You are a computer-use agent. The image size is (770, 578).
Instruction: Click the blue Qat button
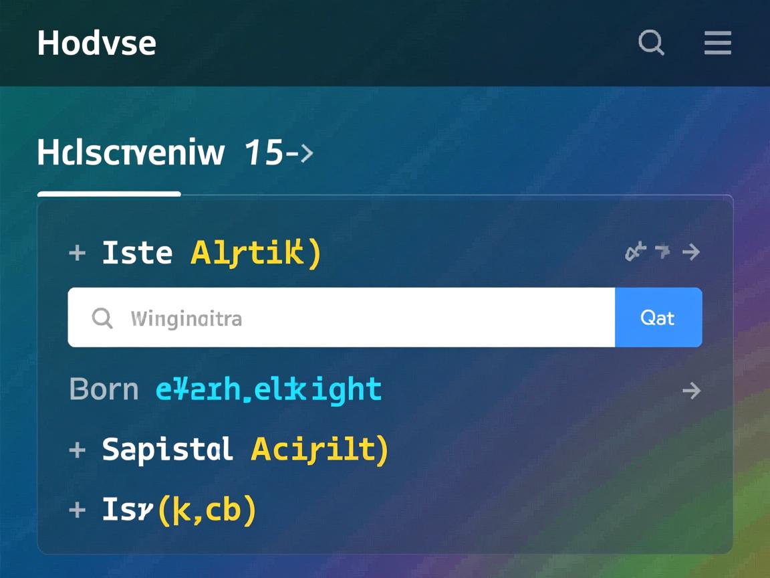pyautogui.click(x=658, y=318)
